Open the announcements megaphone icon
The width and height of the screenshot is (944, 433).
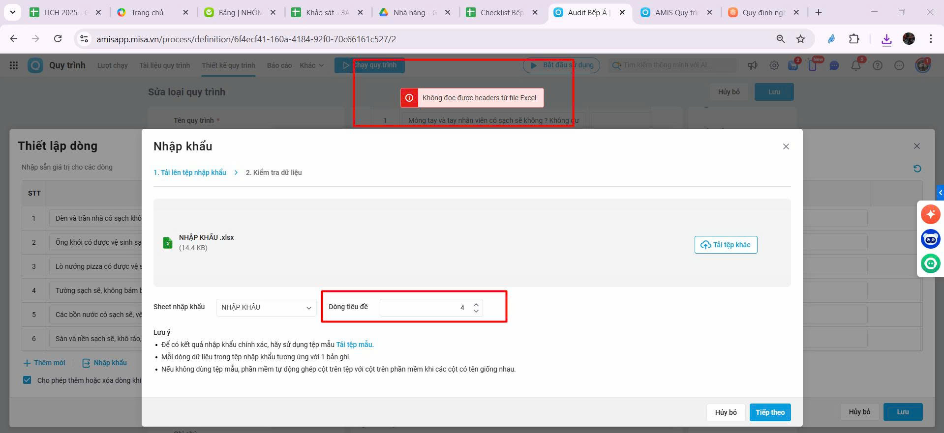click(x=753, y=65)
